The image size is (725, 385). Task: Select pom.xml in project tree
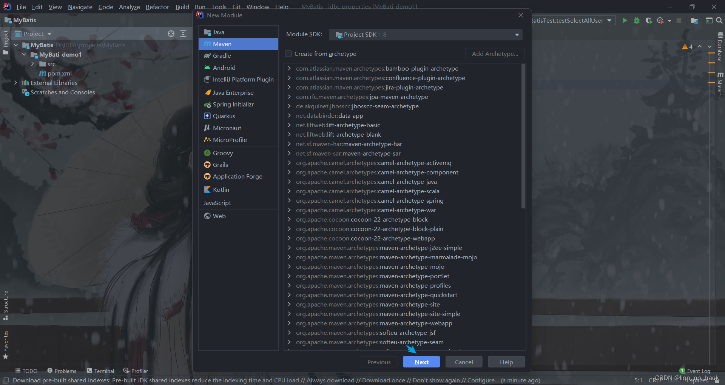(x=56, y=73)
